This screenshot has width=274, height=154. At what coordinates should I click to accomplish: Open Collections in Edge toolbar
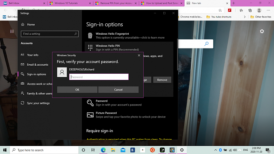tap(250, 10)
